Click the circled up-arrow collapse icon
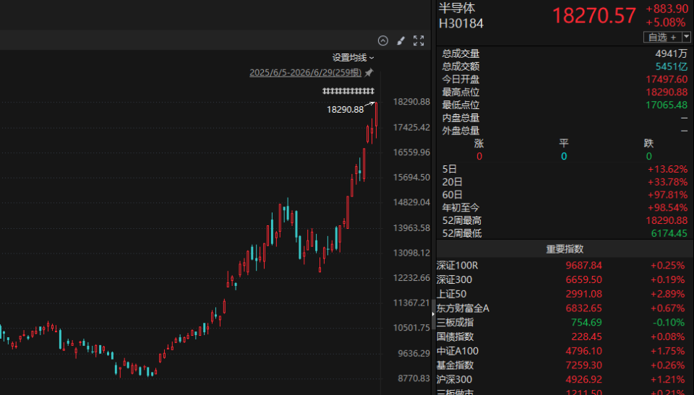 click(383, 40)
